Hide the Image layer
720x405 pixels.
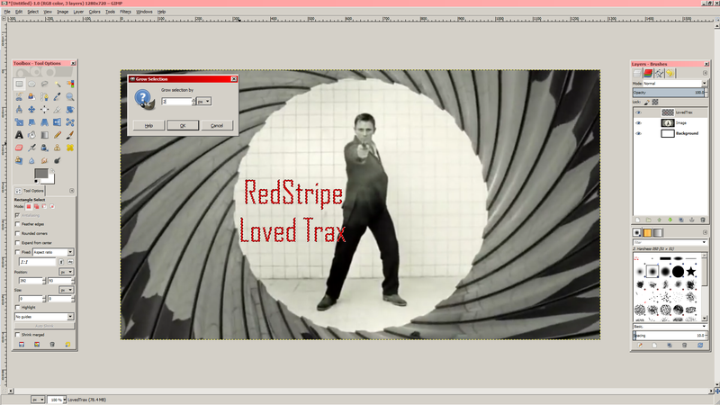pos(638,123)
